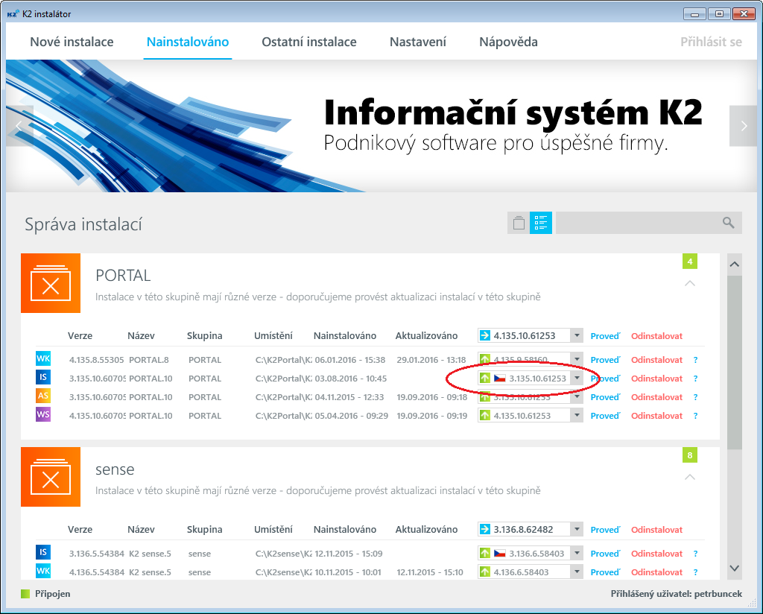Viewport: 763px width, 614px height.
Task: Open version dropdown 3.135.10.61253 in IS row
Action: pyautogui.click(x=577, y=378)
